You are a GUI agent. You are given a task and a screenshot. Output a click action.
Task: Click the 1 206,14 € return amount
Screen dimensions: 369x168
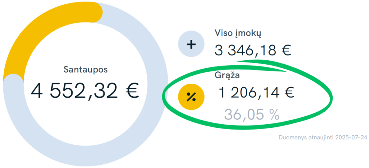[256, 92]
